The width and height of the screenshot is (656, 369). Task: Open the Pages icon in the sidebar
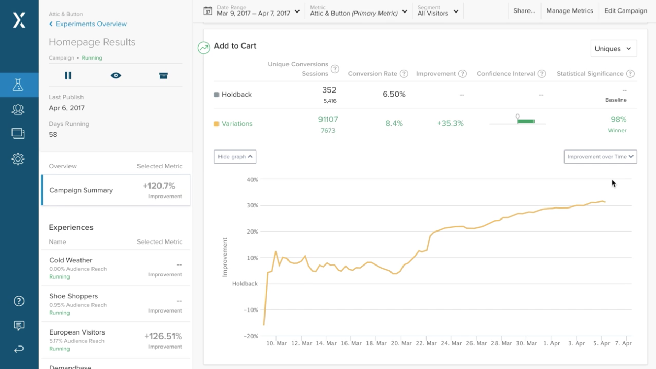pyautogui.click(x=18, y=133)
